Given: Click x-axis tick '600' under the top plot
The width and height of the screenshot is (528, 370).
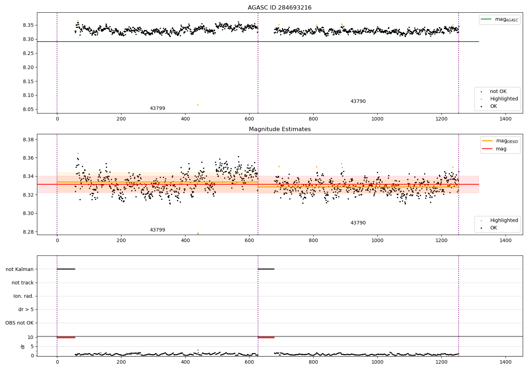Looking at the screenshot, I should point(249,119).
